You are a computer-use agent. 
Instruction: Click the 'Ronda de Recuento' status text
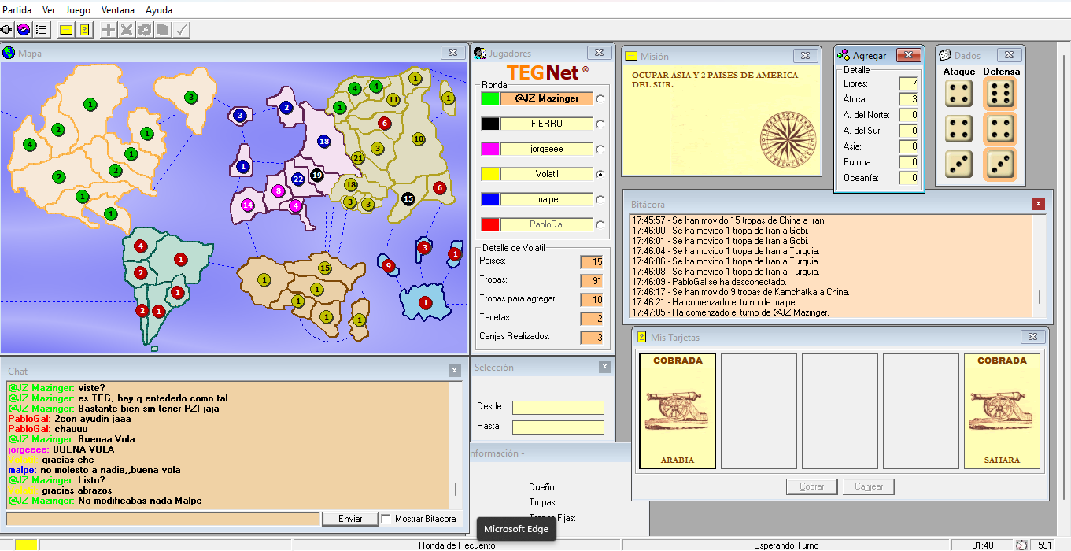point(457,545)
